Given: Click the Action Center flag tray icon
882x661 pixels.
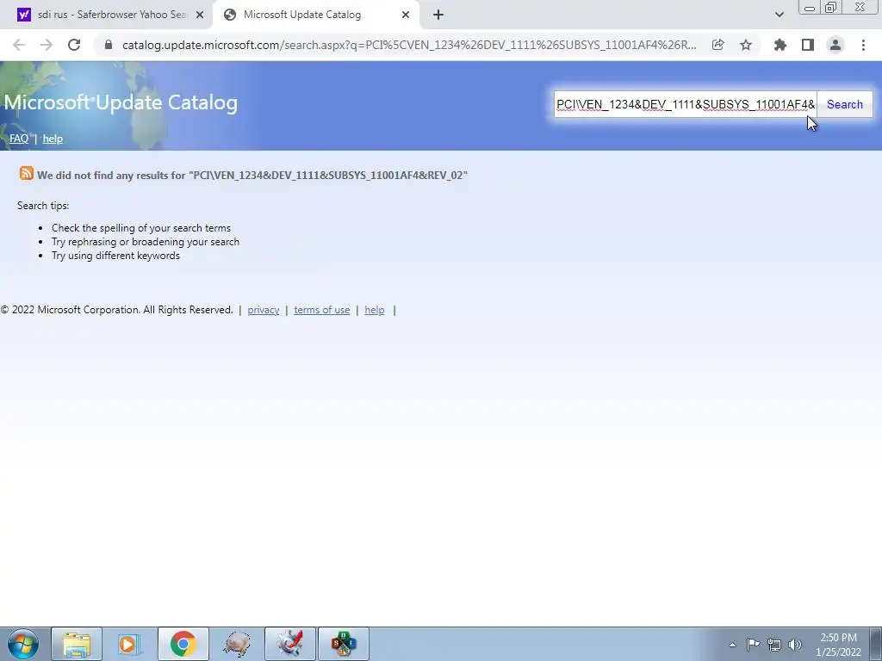Looking at the screenshot, I should pyautogui.click(x=753, y=644).
